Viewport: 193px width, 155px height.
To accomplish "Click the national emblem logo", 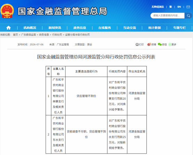I will (x=7, y=11).
